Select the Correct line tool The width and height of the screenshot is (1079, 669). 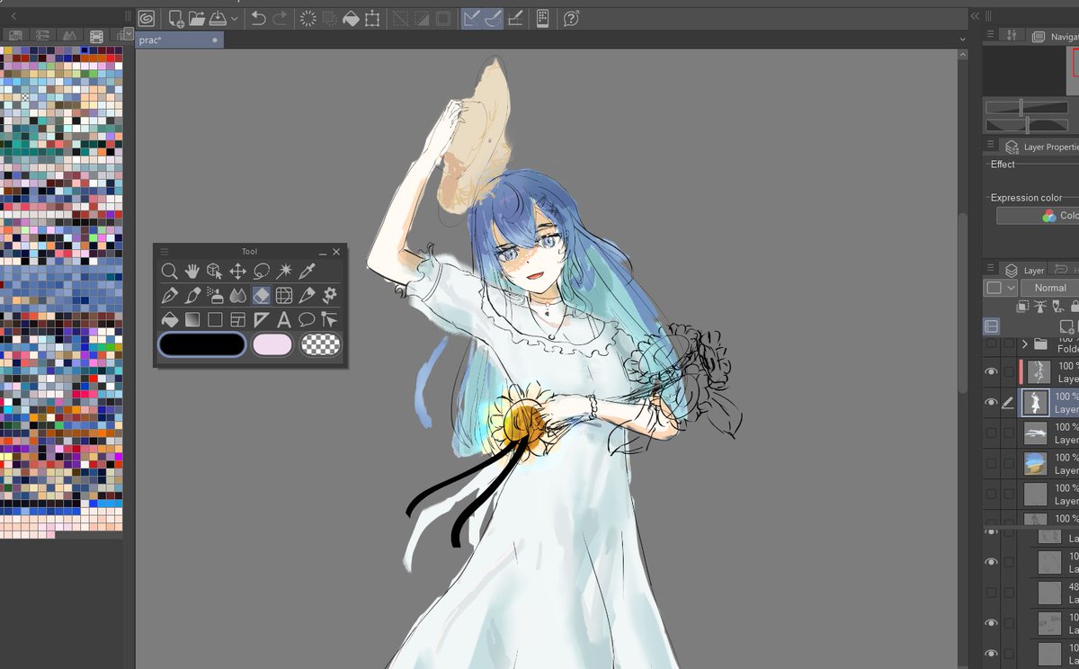(x=329, y=319)
